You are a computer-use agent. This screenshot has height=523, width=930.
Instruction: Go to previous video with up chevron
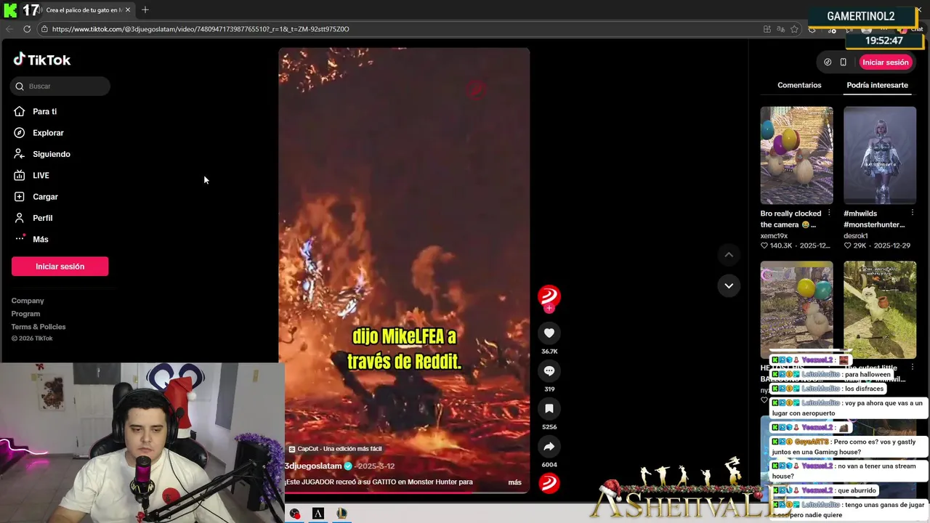729,255
